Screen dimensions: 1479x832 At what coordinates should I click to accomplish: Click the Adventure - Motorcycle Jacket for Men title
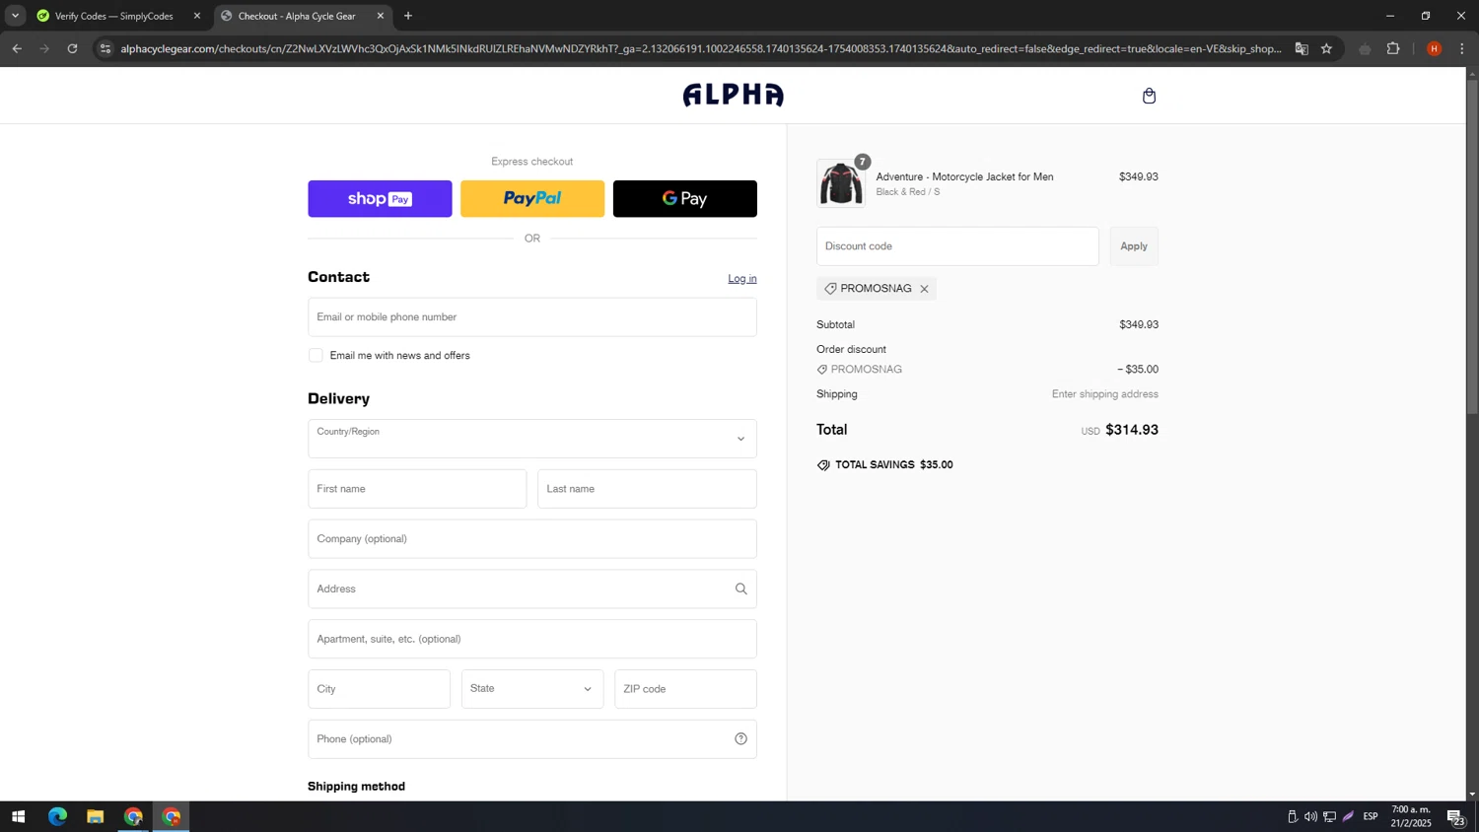click(964, 177)
